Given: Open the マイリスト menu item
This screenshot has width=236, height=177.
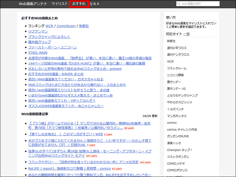Looking at the screenshot, I should tap(59, 4).
